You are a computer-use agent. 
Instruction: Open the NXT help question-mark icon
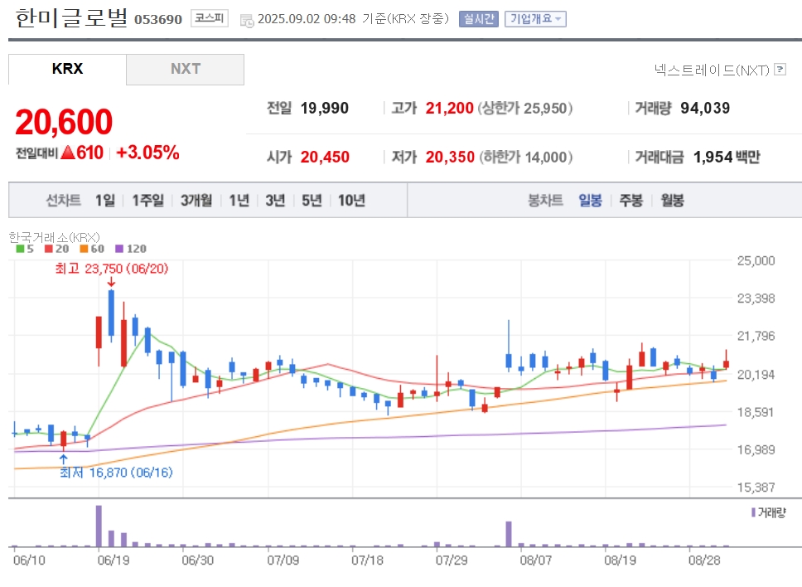pyautogui.click(x=780, y=69)
